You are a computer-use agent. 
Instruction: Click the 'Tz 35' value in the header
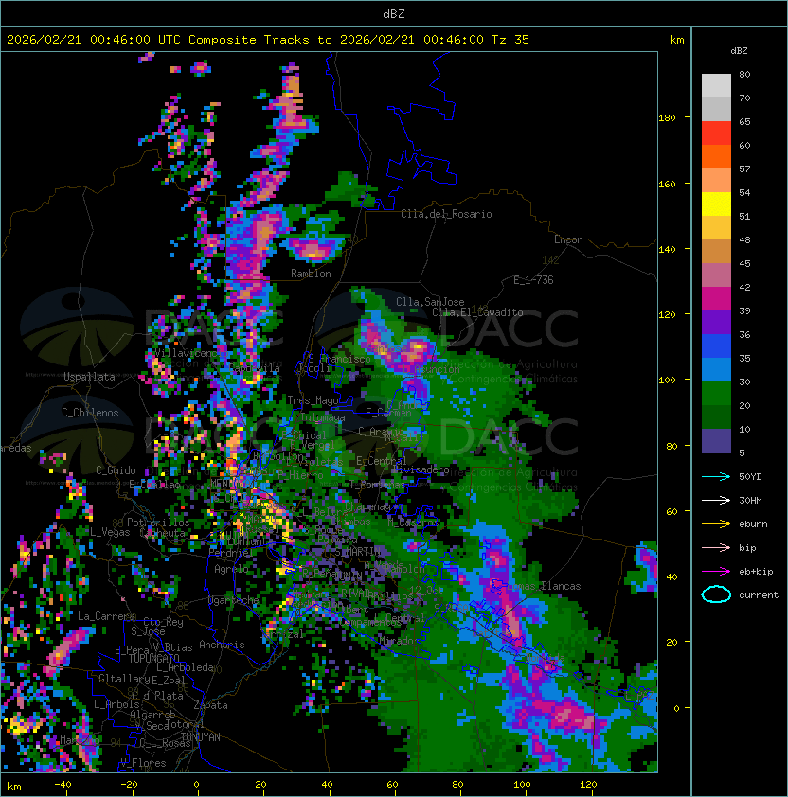(x=510, y=40)
